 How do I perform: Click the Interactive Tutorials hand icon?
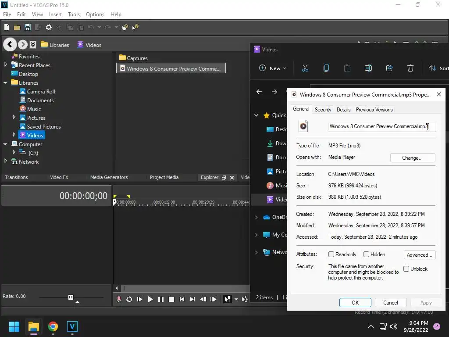click(125, 27)
